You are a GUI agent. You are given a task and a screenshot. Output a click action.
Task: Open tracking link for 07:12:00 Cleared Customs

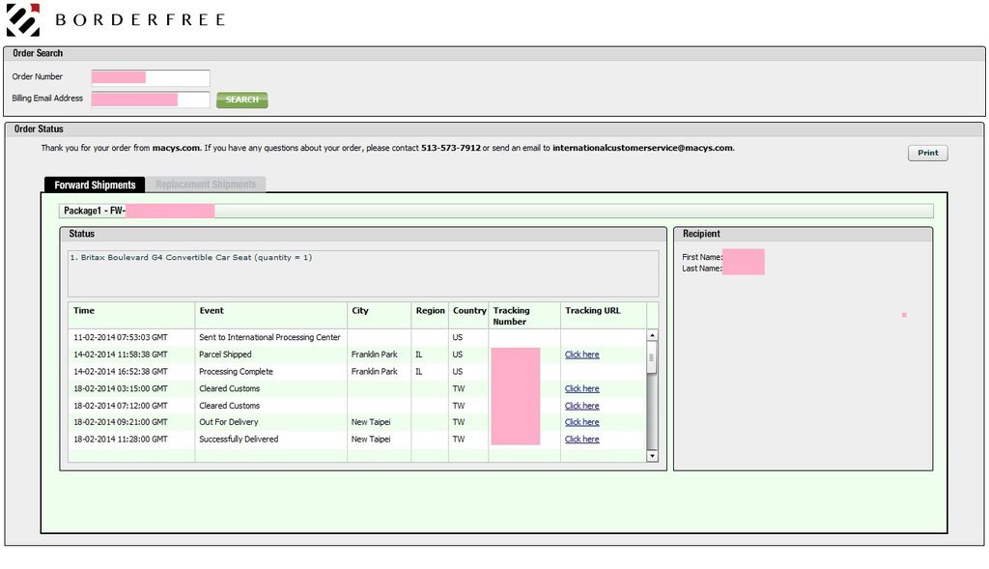581,406
